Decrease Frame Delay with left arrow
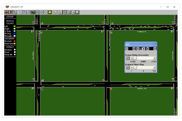The height and width of the screenshot is (121, 182). pos(132,58)
